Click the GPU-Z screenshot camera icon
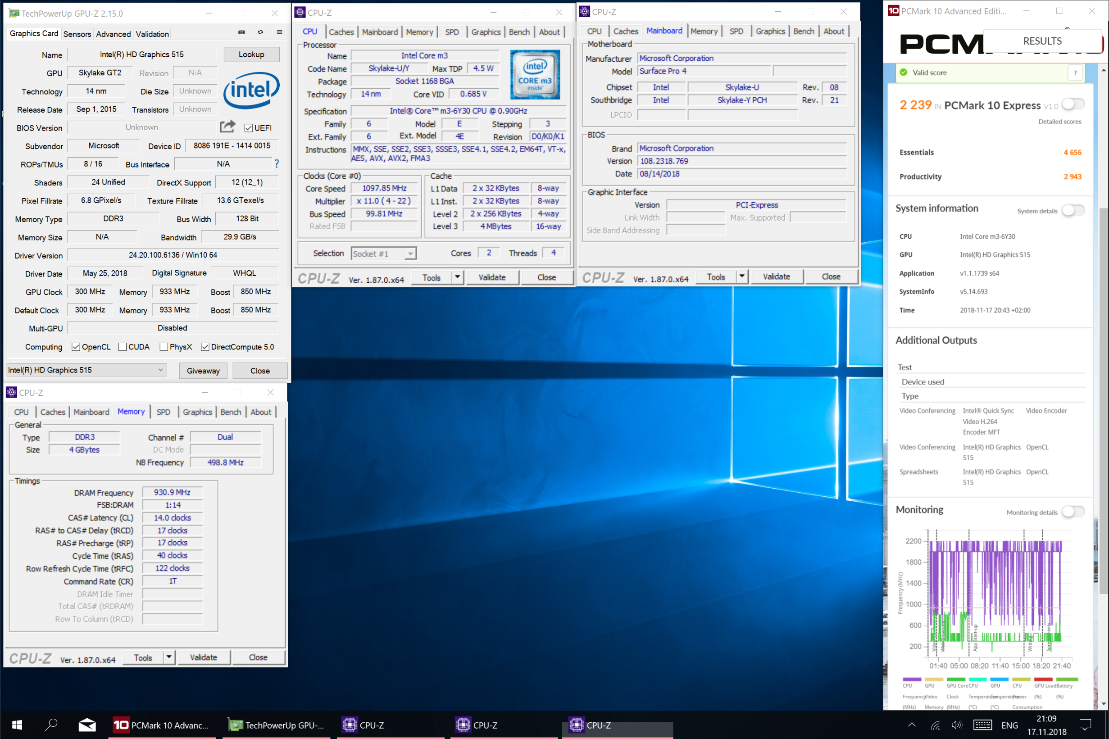The height and width of the screenshot is (739, 1109). coord(241,32)
